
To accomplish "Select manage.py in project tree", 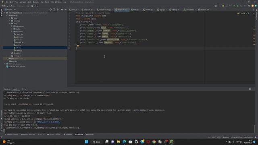I will (x=16, y=56).
